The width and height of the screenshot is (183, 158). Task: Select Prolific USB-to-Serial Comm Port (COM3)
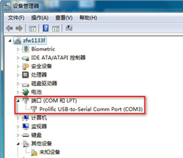pos(91,109)
